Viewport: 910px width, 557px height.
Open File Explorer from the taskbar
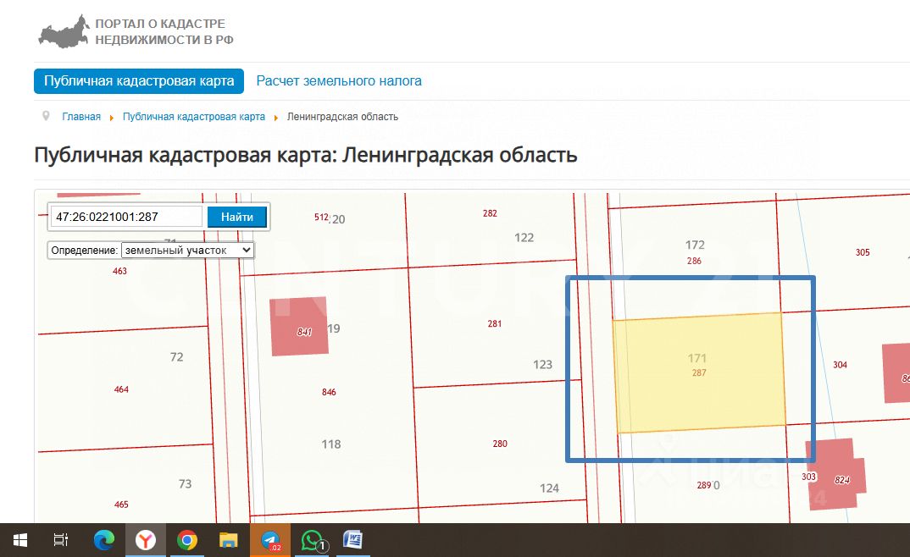click(x=229, y=540)
